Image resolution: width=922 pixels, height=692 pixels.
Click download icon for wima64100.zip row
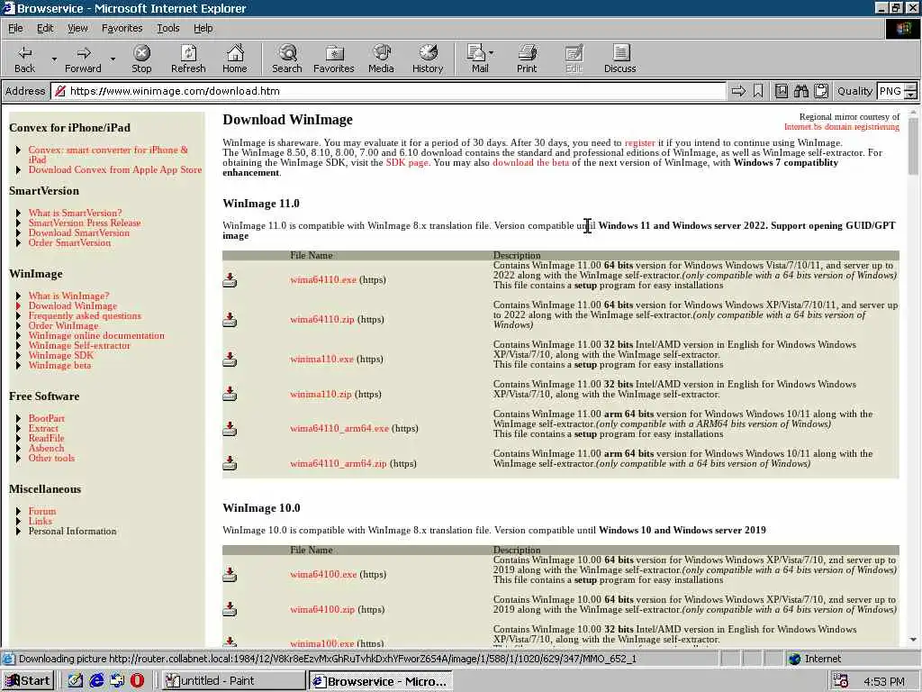pos(230,609)
